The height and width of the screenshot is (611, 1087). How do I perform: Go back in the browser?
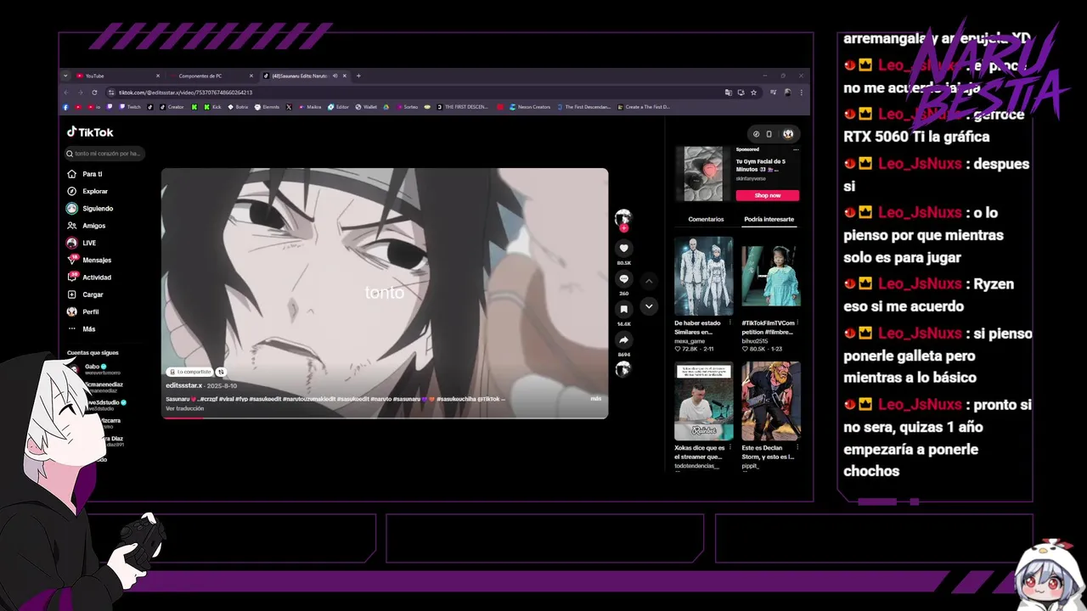67,92
